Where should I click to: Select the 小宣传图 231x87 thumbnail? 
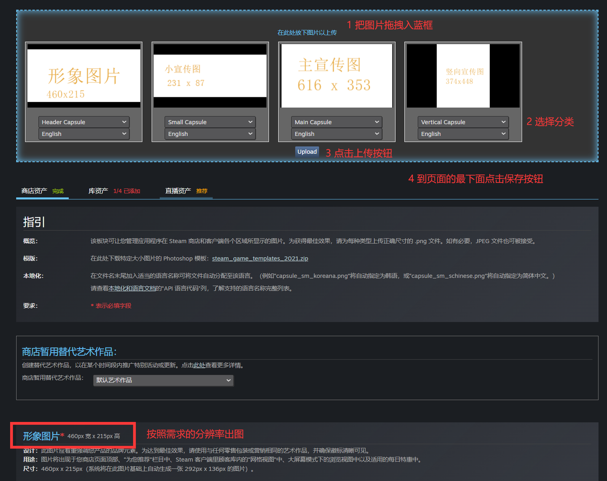pyautogui.click(x=210, y=76)
